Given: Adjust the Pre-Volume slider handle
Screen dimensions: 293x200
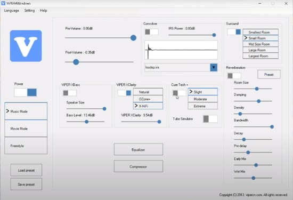Looking at the screenshot, I should click(133, 38).
